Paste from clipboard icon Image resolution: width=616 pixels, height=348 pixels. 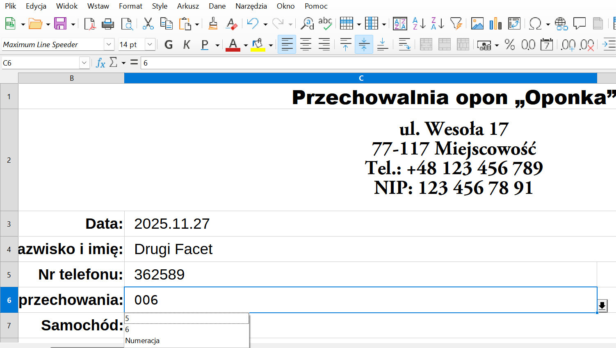click(x=185, y=24)
